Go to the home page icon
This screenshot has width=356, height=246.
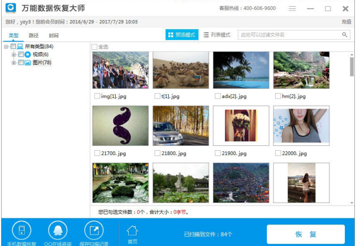[x=132, y=233]
